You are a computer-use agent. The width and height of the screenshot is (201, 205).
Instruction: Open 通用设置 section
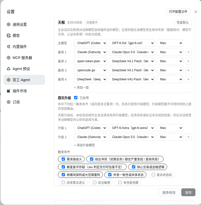click(x=24, y=24)
